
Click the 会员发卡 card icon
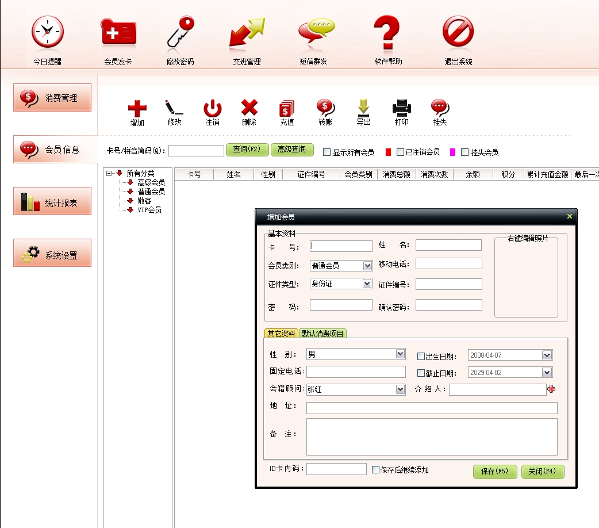click(118, 32)
